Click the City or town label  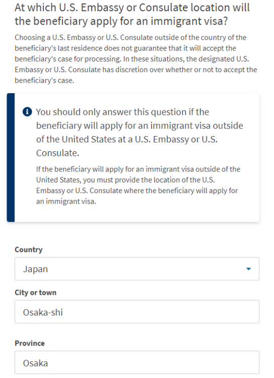(x=35, y=292)
